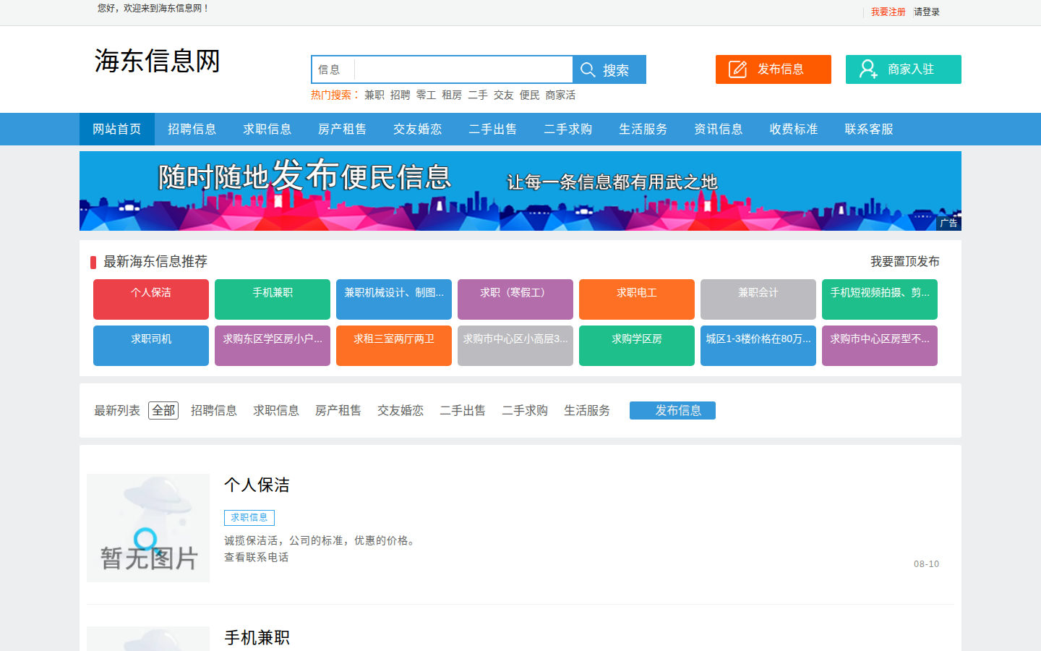Viewport: 1041px width, 651px height.
Task: Open the 个人保洁 listing title
Action: [x=257, y=485]
